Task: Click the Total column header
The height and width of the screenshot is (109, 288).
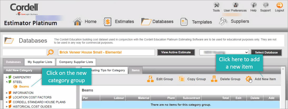Action: click(x=216, y=98)
